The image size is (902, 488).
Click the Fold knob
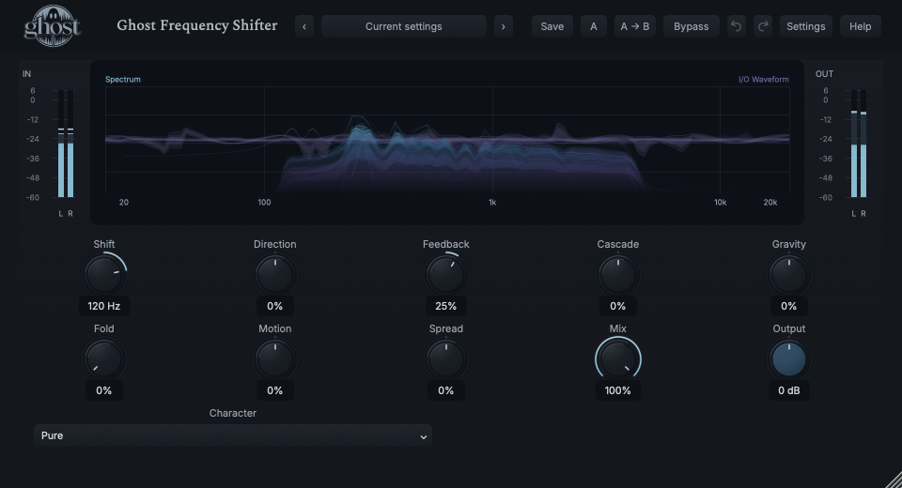click(x=104, y=358)
